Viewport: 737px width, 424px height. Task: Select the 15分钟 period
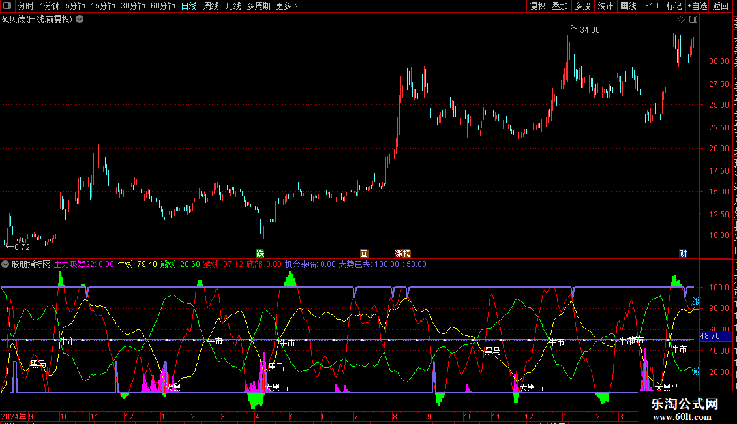click(103, 6)
